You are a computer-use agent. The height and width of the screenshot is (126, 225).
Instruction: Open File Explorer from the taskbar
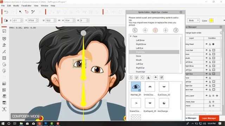pos(21,124)
